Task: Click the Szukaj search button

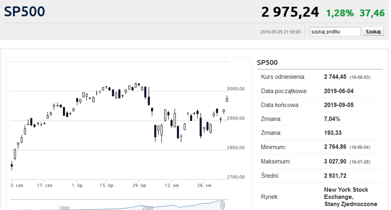Action: 373,32
